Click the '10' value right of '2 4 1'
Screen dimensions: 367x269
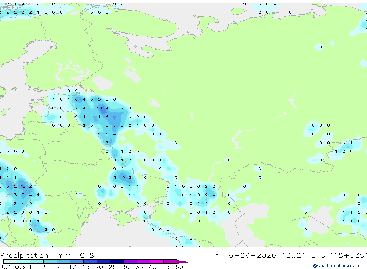pyautogui.click(x=99, y=108)
